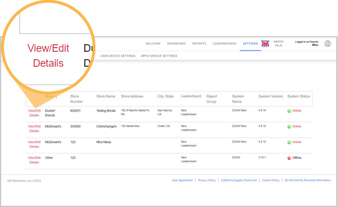Click green Online status dot for Dunkin' Donuts

(x=289, y=111)
